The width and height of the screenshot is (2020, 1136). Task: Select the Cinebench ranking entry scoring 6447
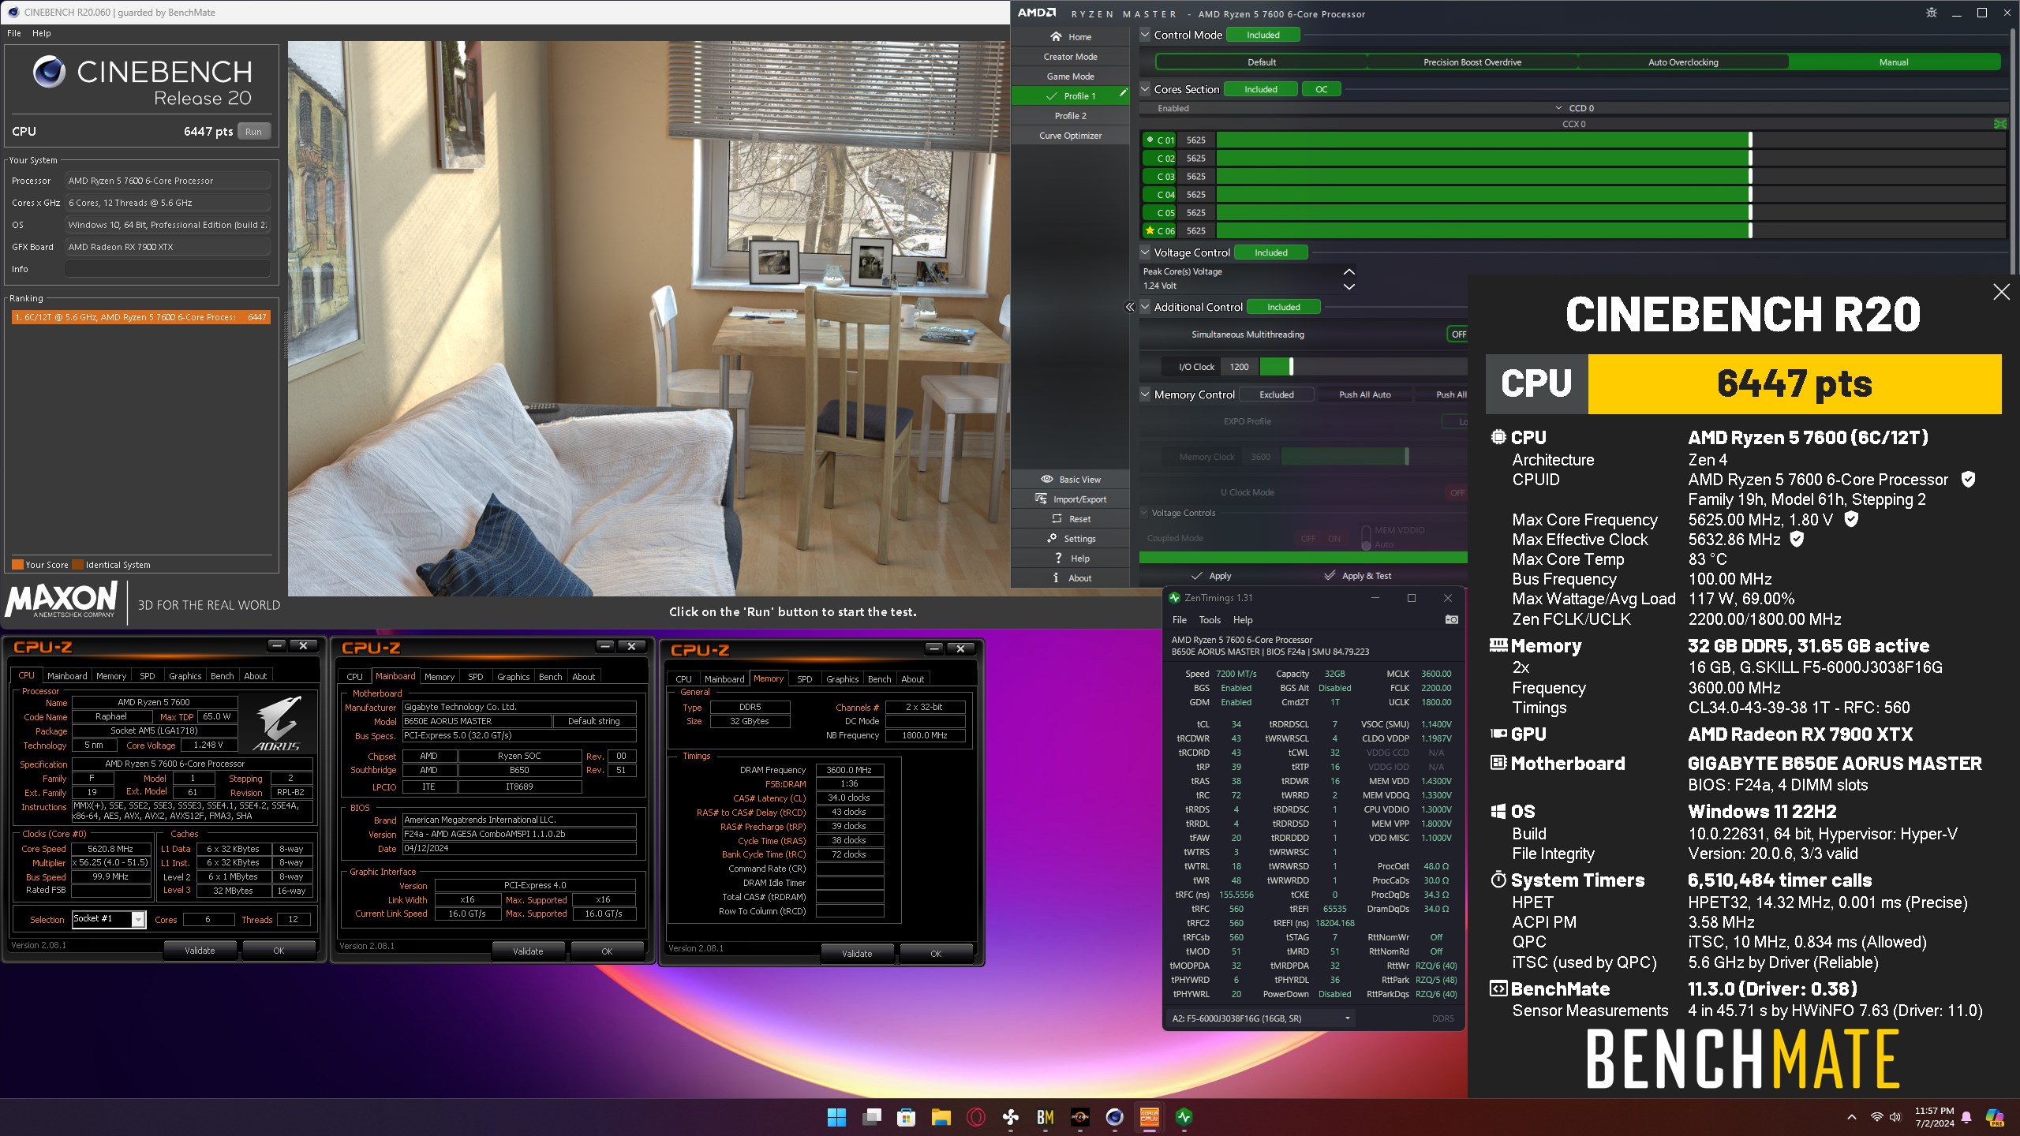click(x=140, y=317)
